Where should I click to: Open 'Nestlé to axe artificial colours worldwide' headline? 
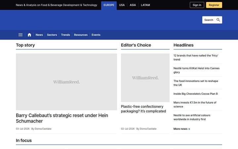click(x=192, y=117)
